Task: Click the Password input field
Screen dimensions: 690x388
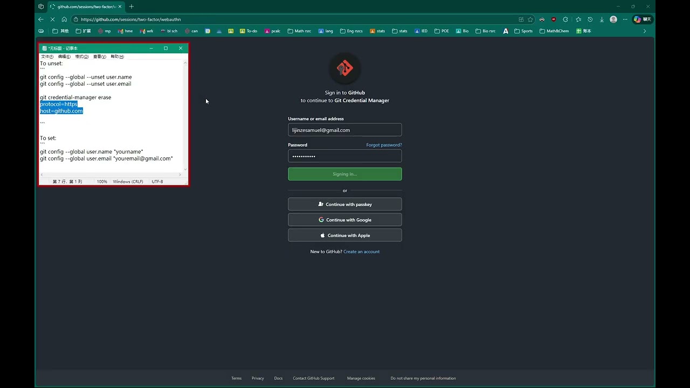Action: [345, 156]
